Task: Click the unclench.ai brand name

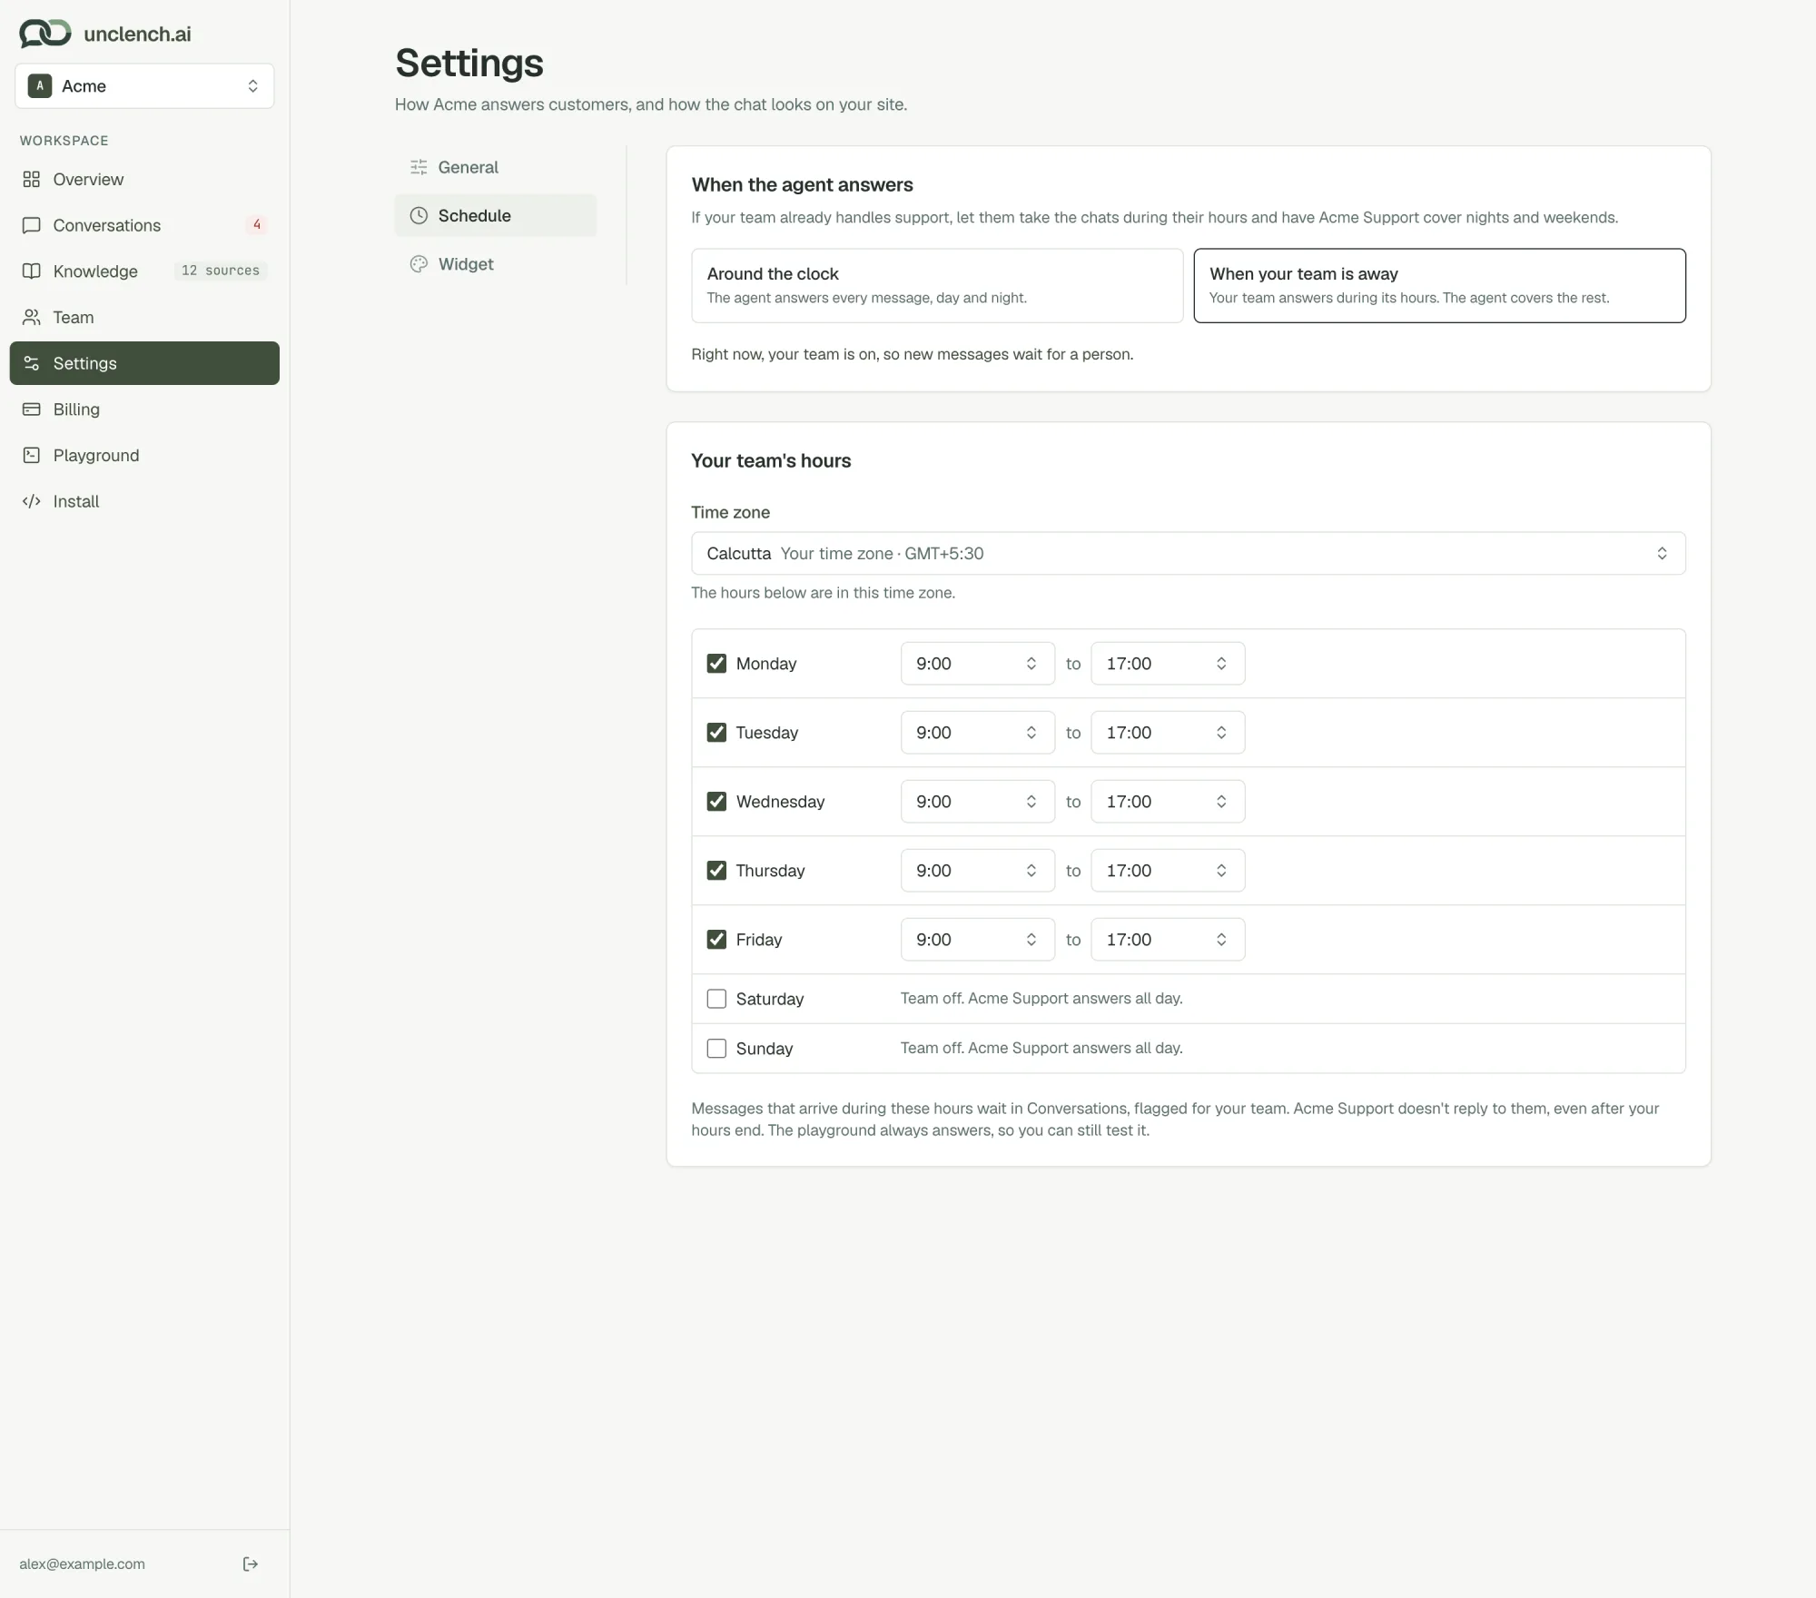Action: pos(137,34)
